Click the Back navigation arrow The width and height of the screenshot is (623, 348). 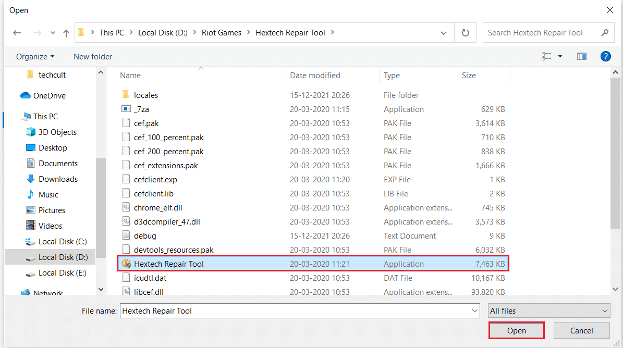coord(17,33)
